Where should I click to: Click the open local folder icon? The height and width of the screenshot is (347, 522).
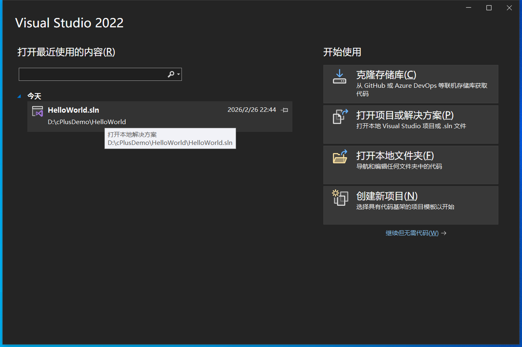(340, 156)
